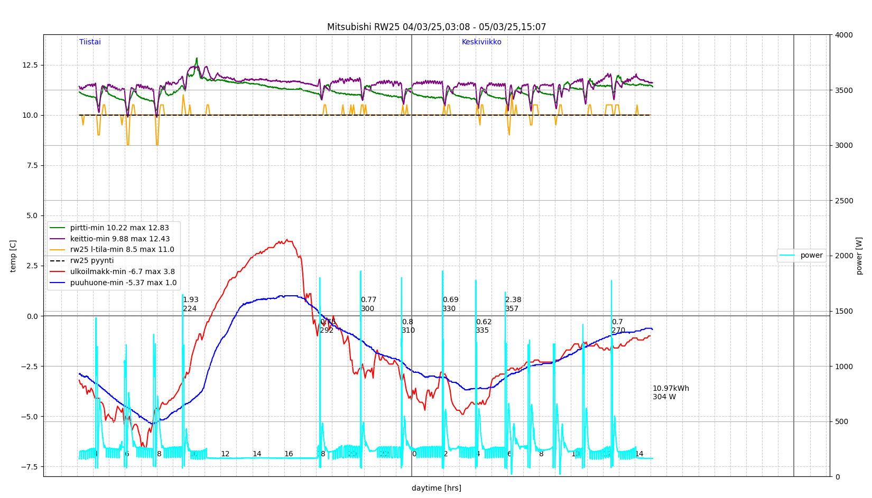872x498 pixels.
Task: Click the 0.62 / 335 power spike annotation
Action: 483,326
